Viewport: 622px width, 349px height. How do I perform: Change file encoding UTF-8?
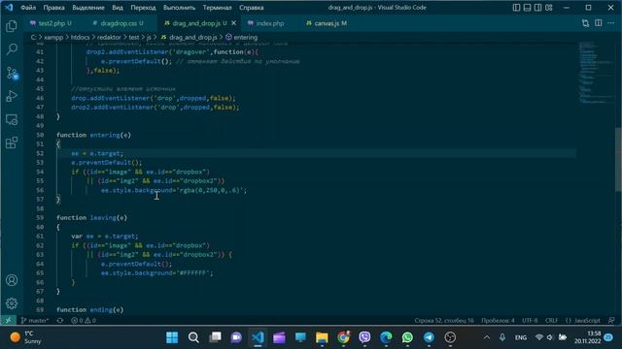pos(530,321)
